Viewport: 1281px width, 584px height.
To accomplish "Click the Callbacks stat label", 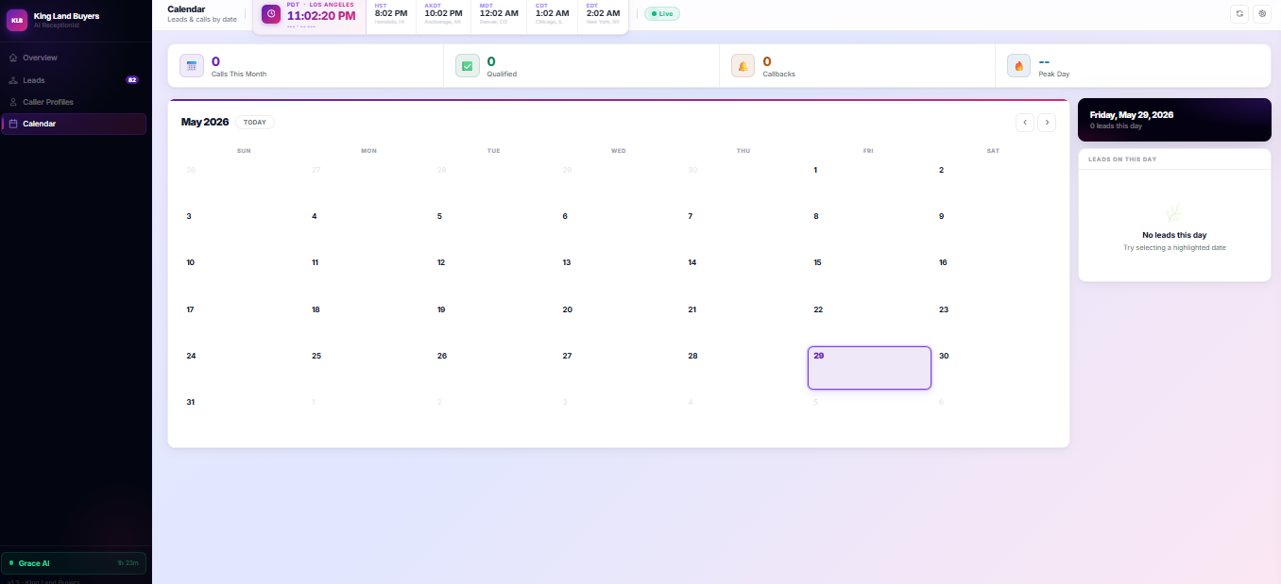I will (x=779, y=74).
